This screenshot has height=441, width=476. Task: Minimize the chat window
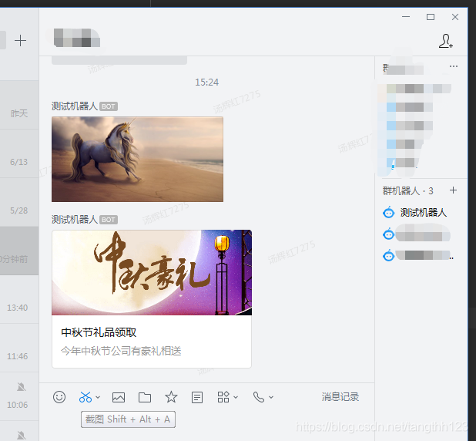(x=406, y=17)
